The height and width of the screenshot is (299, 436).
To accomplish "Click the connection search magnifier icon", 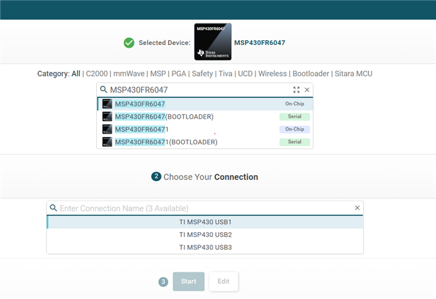I will tap(53, 208).
